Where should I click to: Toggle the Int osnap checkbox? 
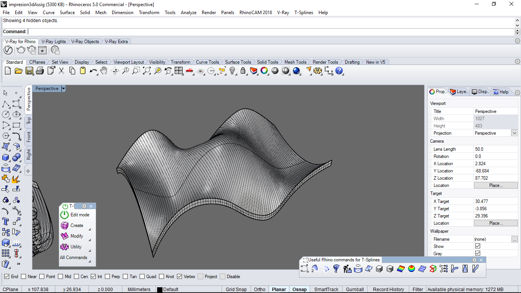(x=93, y=277)
